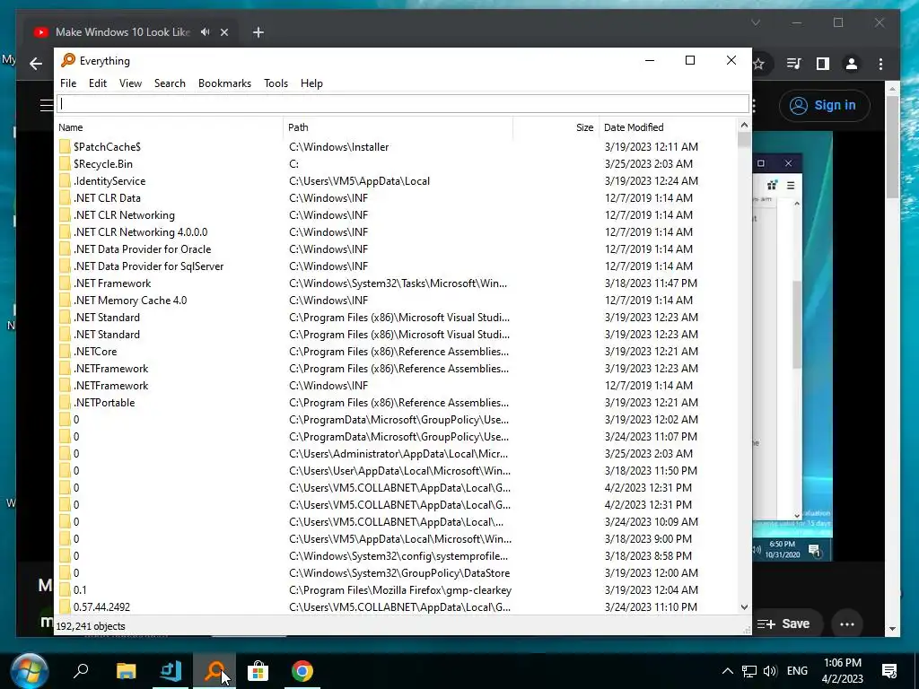This screenshot has width=919, height=689.
Task: Open the Chrome tab search chevron
Action: tap(756, 22)
